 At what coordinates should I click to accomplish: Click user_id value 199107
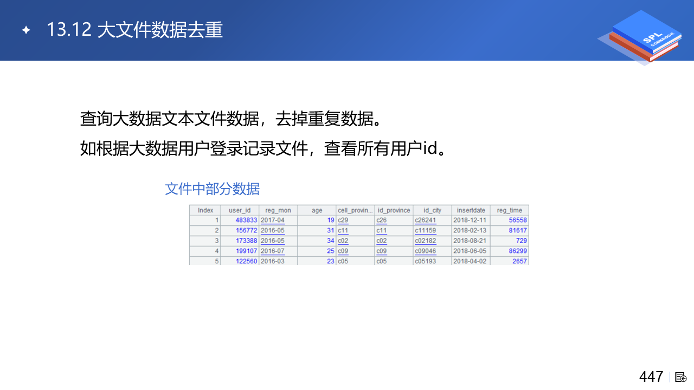click(x=246, y=251)
